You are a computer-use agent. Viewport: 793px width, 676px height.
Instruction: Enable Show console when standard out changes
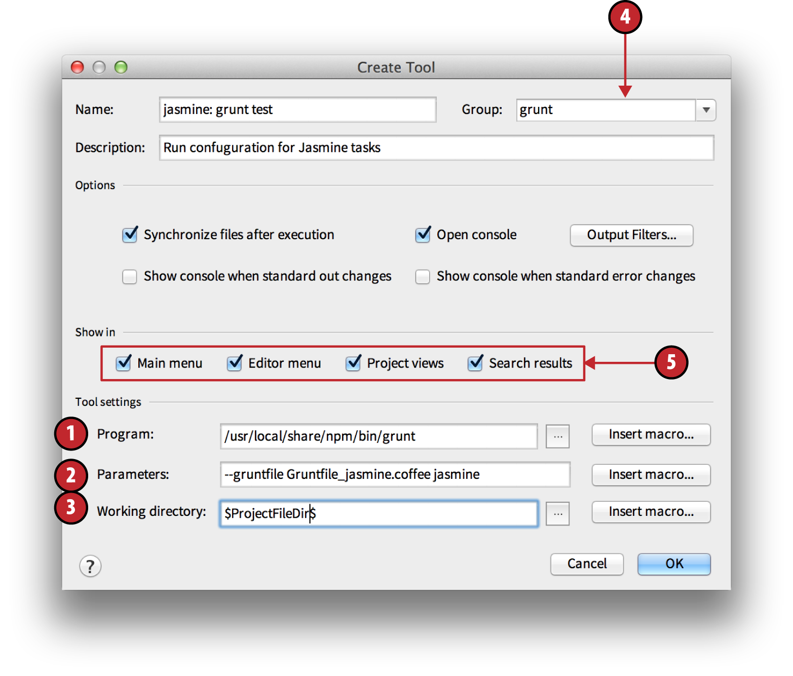click(x=130, y=277)
